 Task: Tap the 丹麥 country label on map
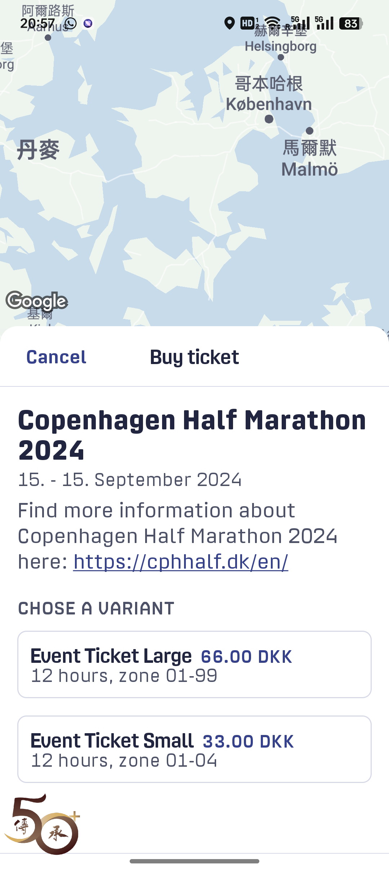(38, 150)
